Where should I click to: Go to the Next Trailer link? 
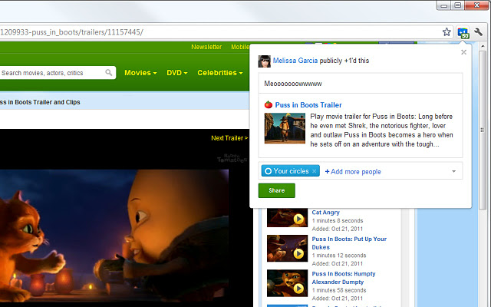coord(229,138)
